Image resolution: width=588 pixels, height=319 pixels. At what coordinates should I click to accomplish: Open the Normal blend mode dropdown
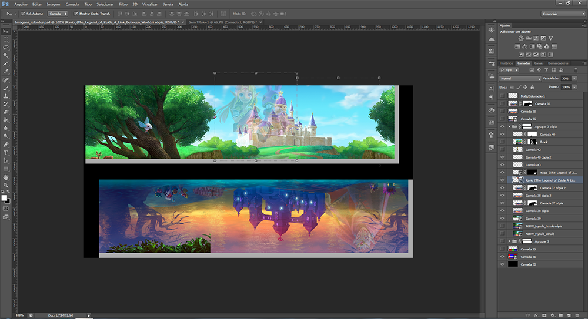(520, 78)
